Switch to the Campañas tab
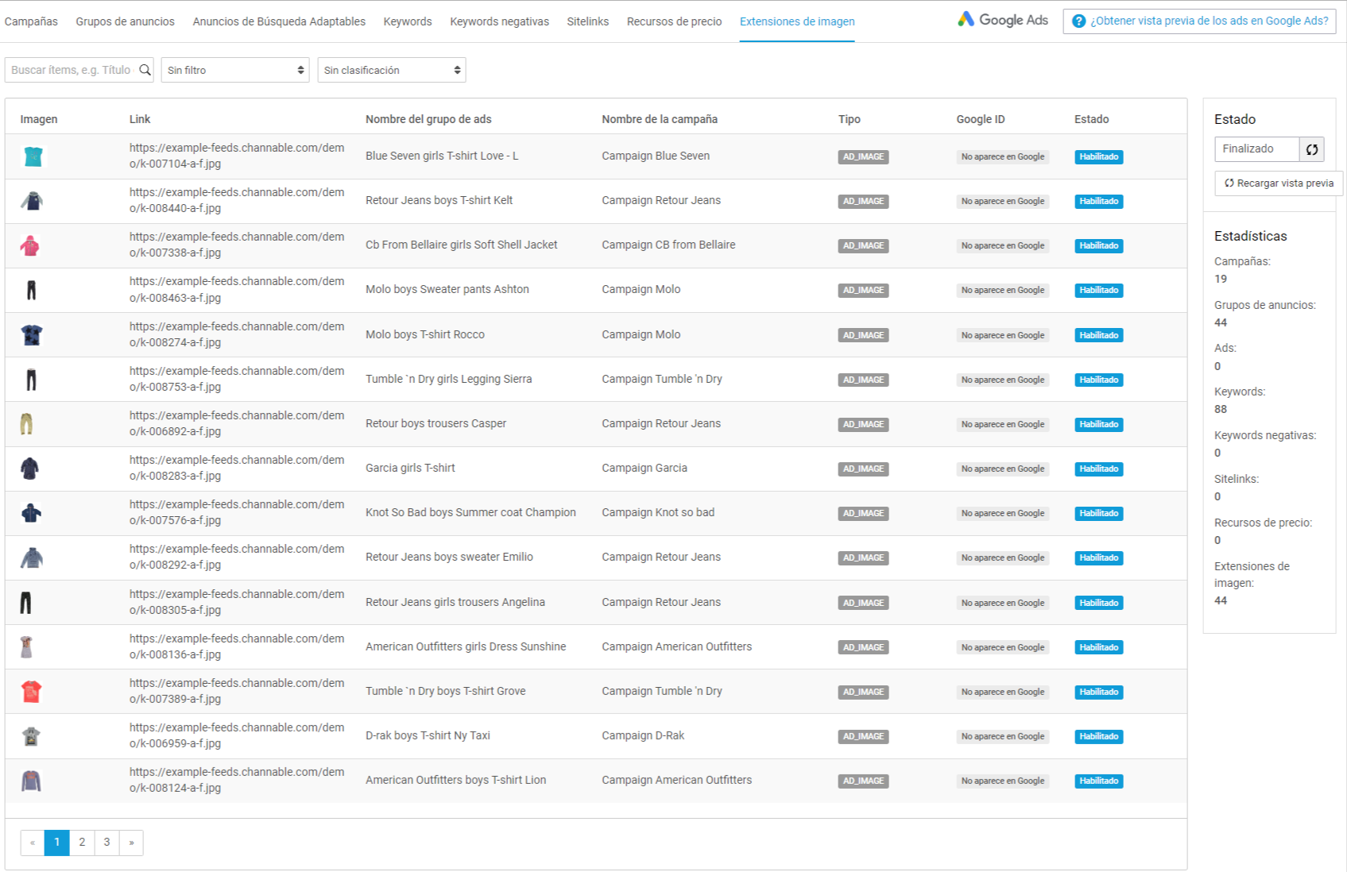 (x=31, y=21)
